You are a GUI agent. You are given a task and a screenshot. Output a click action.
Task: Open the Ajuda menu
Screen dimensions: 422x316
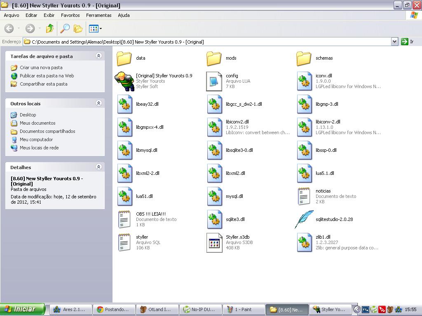tap(124, 15)
